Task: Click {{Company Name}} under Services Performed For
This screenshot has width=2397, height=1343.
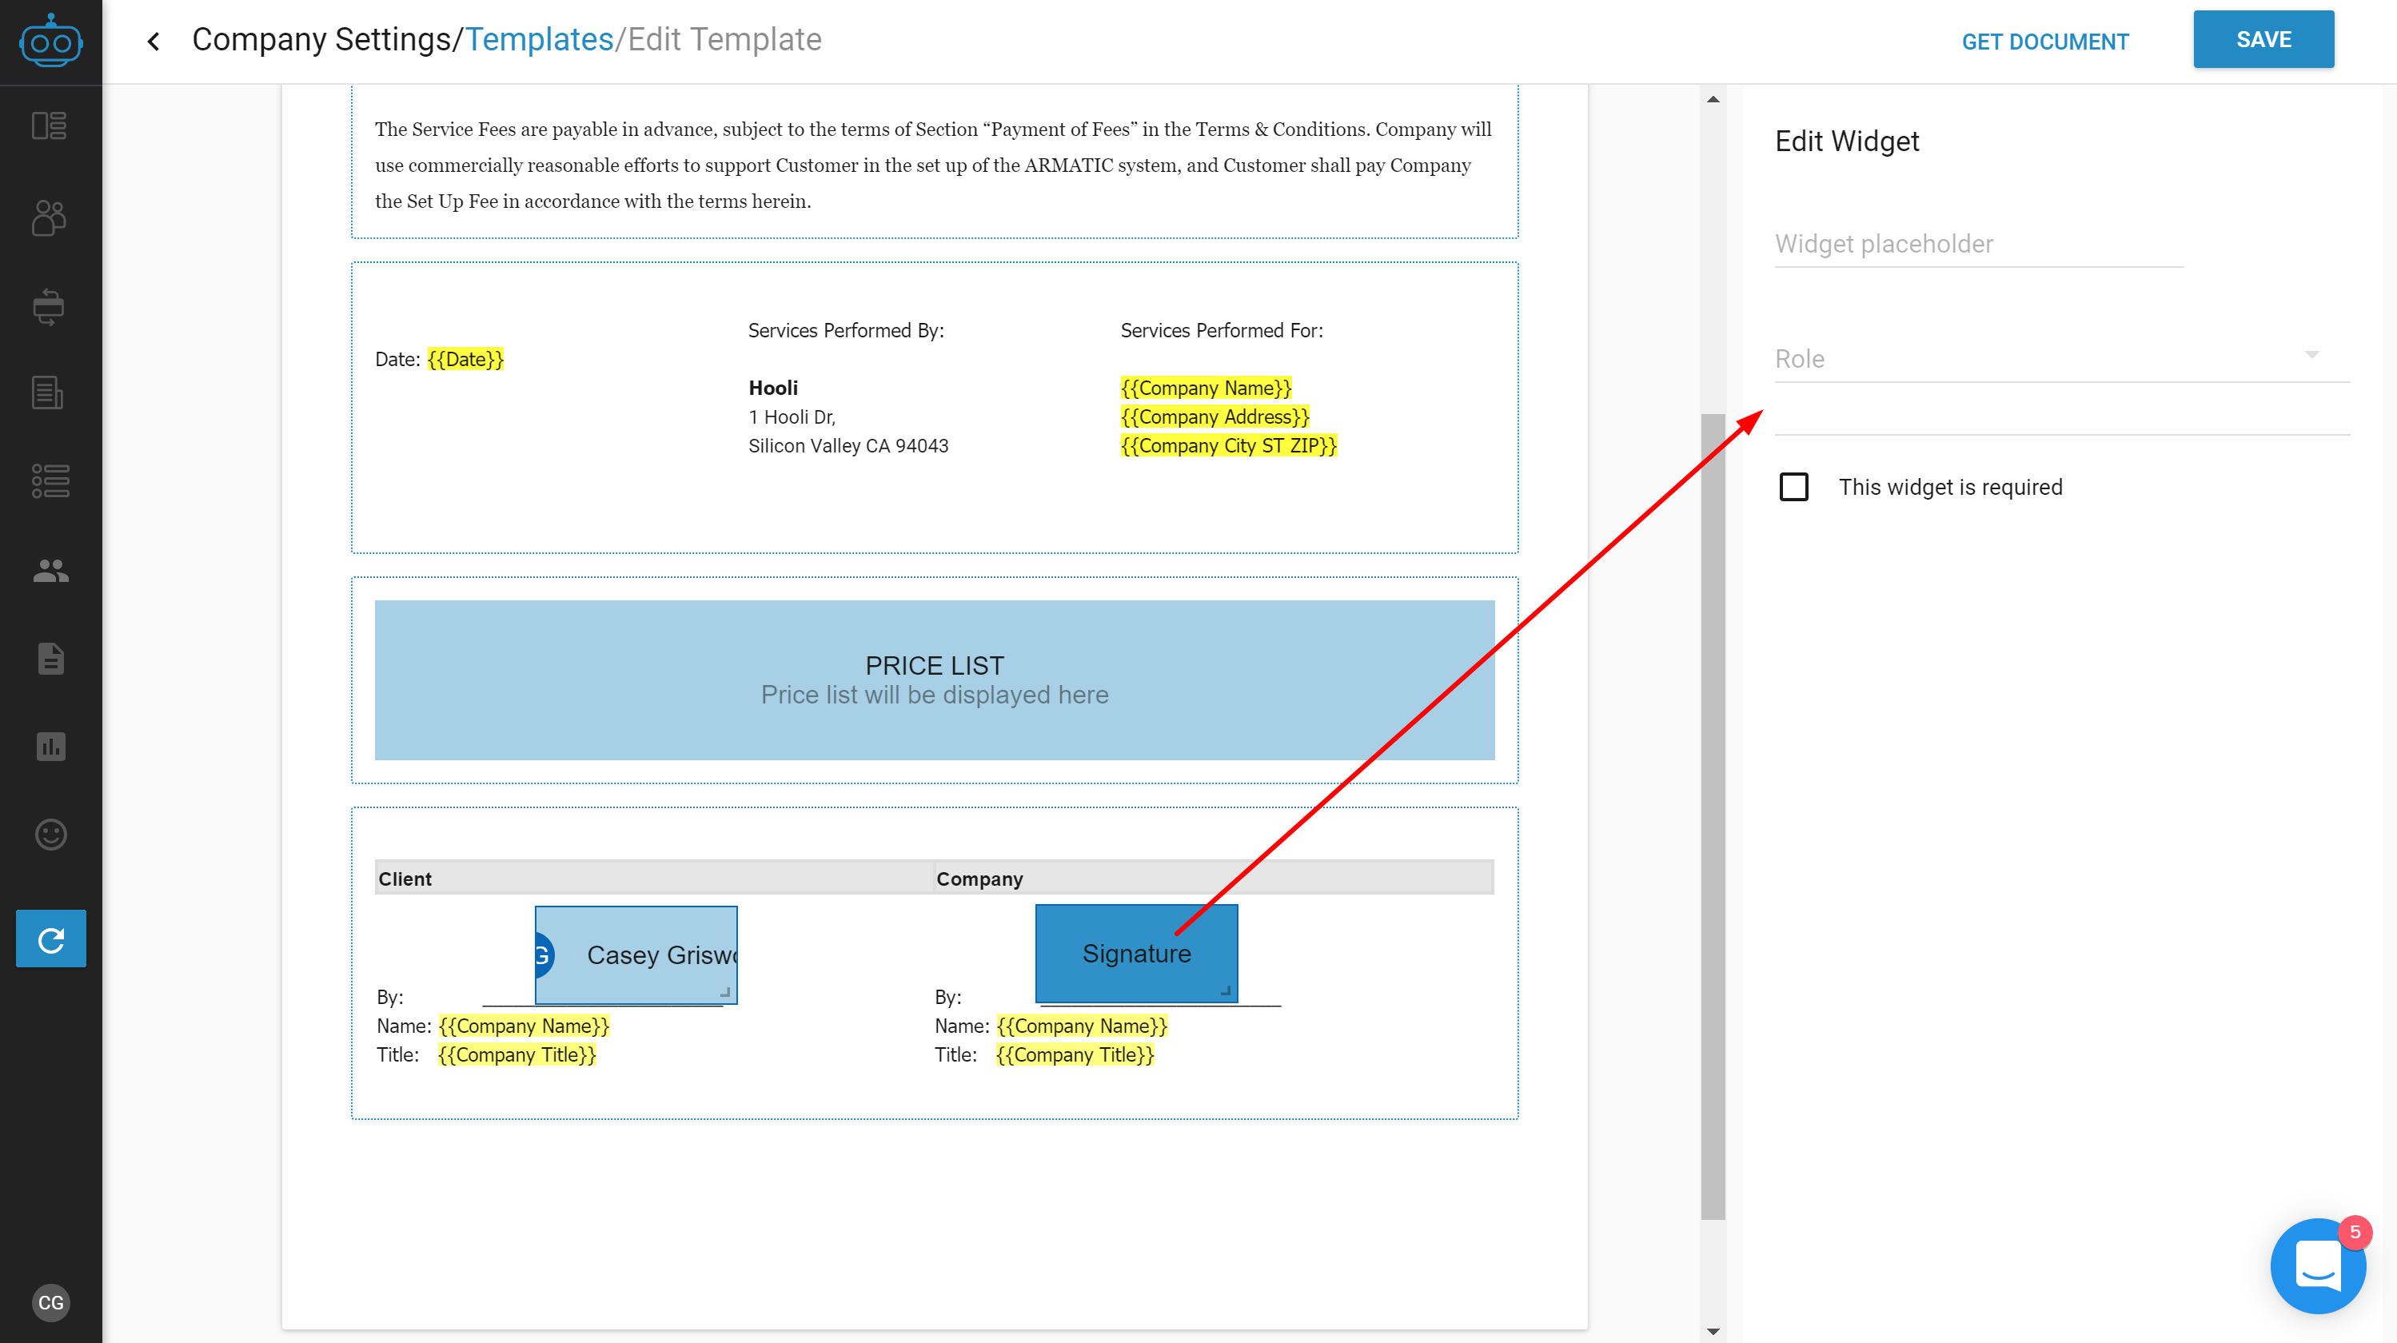Action: point(1206,388)
